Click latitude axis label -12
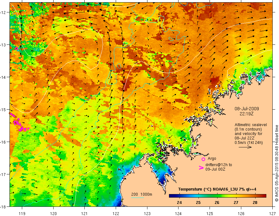Image resolution: width=279 pixels, height=216 pixels. [x=3, y=12]
